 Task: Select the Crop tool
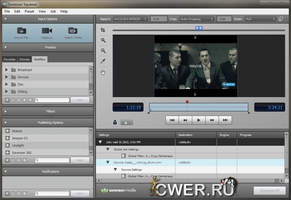point(103,30)
